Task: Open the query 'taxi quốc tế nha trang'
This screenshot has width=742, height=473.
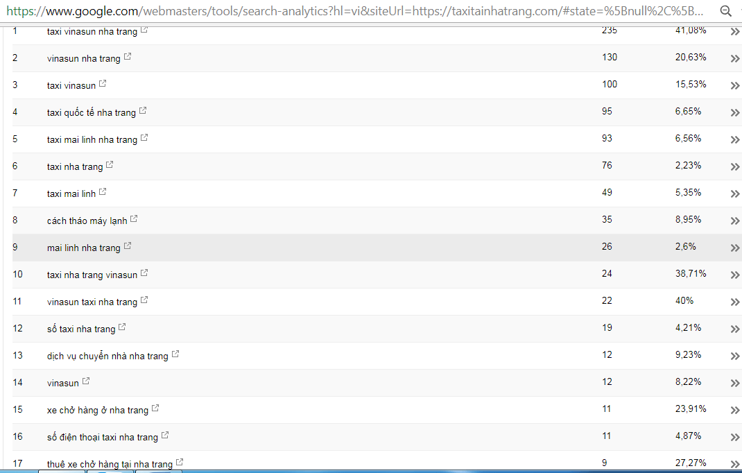Action: (x=92, y=112)
